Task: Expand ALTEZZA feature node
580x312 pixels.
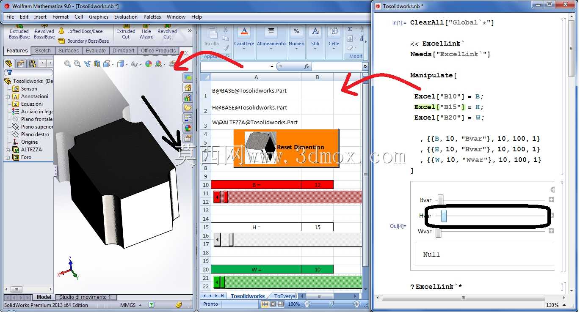Action: tap(8, 150)
